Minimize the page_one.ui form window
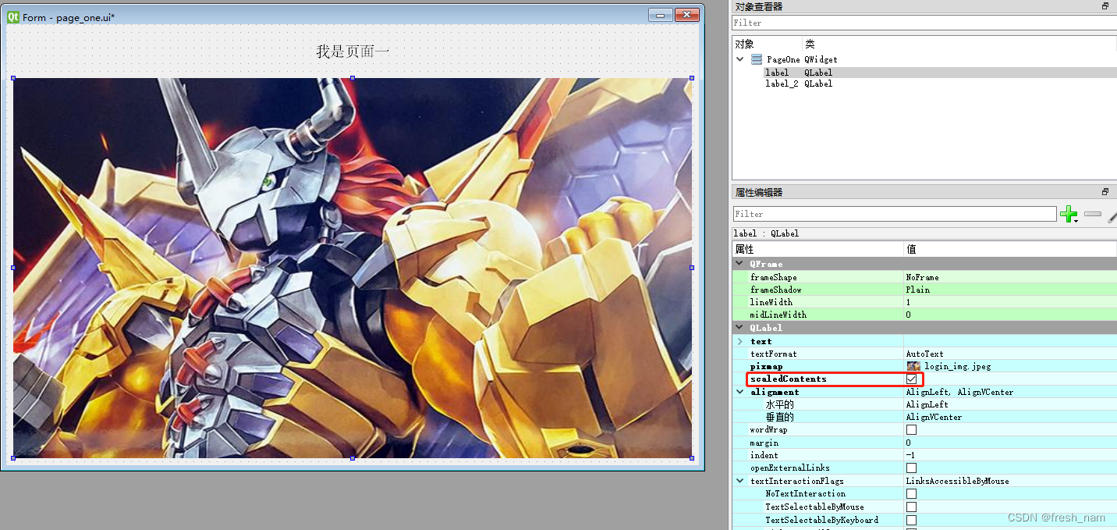The height and width of the screenshot is (530, 1117). (x=661, y=15)
